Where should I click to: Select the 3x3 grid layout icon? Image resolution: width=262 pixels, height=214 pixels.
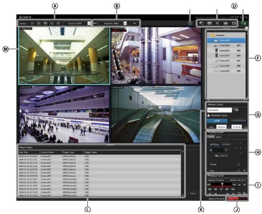(38, 23)
